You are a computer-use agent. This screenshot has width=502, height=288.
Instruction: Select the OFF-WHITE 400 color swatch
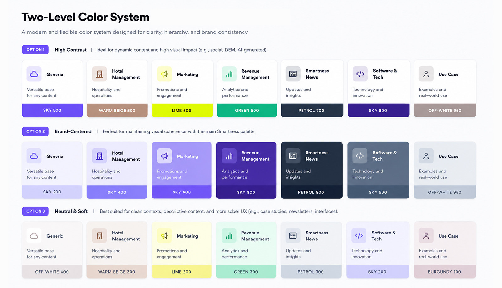point(52,272)
